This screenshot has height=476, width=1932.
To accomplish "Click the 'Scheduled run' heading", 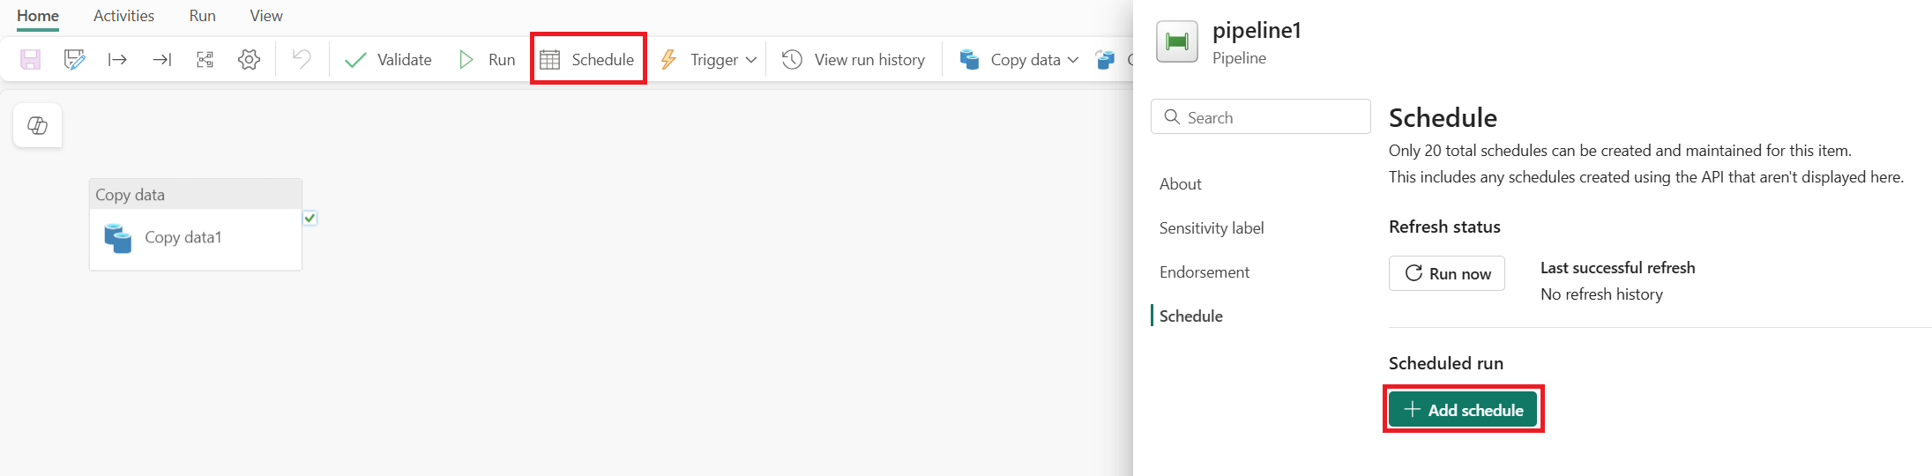I will (1445, 363).
